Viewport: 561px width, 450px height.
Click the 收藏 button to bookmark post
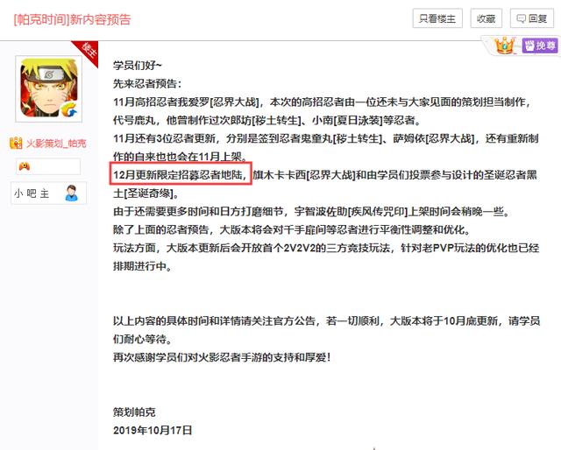[x=486, y=18]
